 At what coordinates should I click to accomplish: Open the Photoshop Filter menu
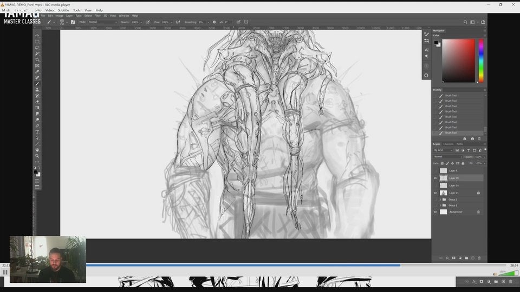point(97,16)
